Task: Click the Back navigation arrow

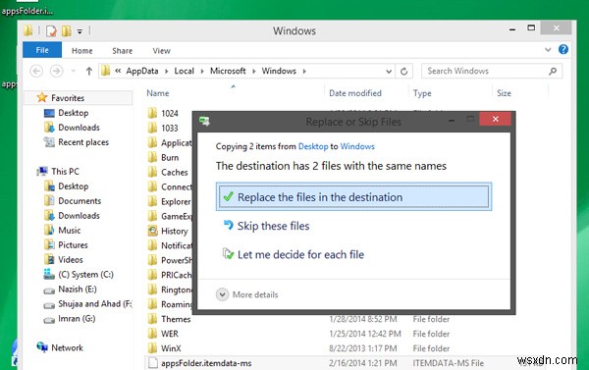Action: tap(36, 71)
